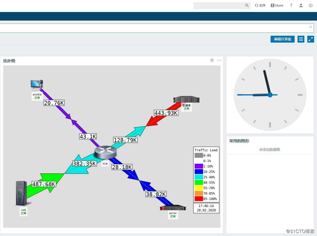Click the HUB label under router
317x236 pixels.
coord(105,164)
